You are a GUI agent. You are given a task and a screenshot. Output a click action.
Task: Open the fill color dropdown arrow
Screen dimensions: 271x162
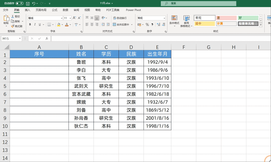tap(62, 25)
